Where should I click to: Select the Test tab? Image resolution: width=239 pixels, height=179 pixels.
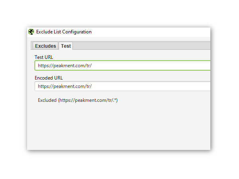[66, 46]
